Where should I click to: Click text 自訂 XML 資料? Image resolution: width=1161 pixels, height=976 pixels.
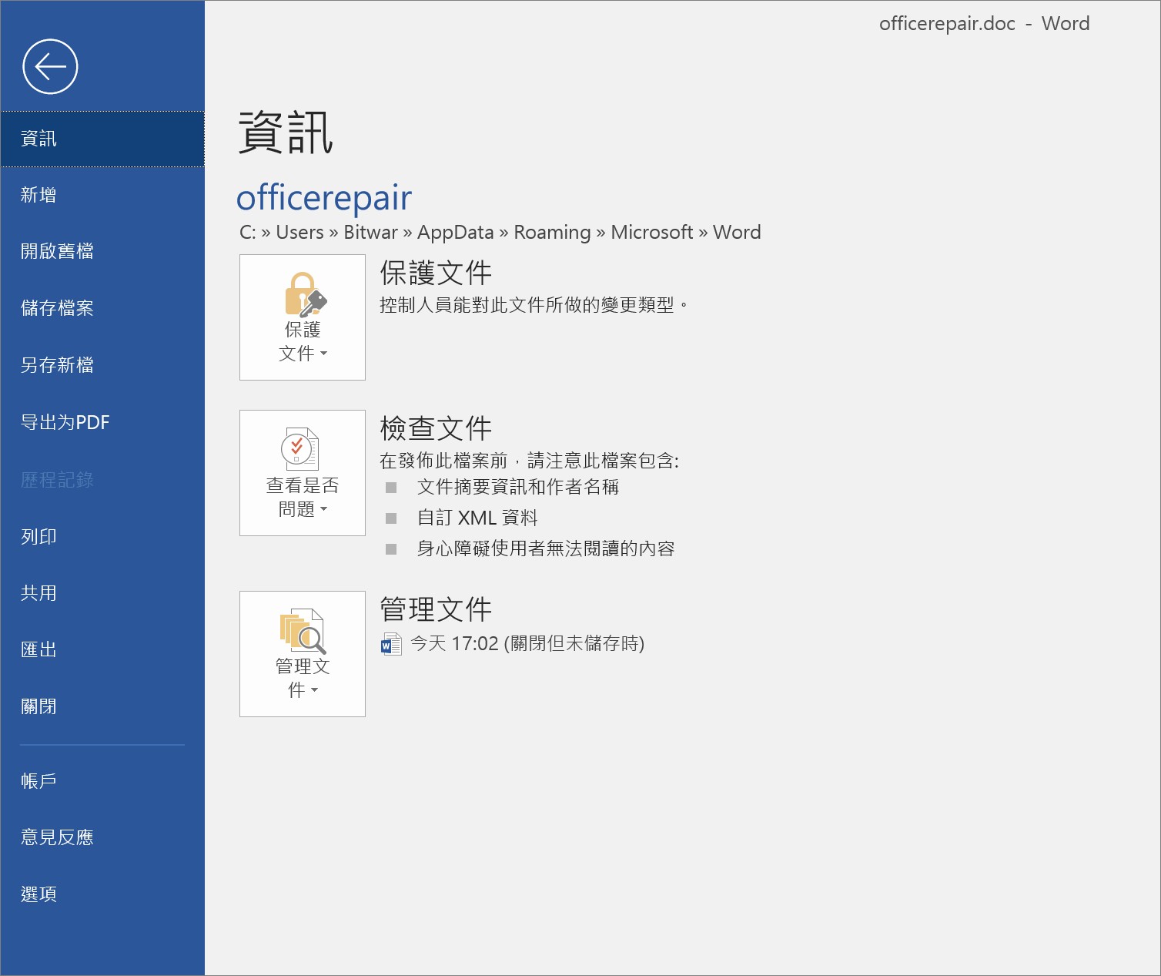pyautogui.click(x=477, y=518)
